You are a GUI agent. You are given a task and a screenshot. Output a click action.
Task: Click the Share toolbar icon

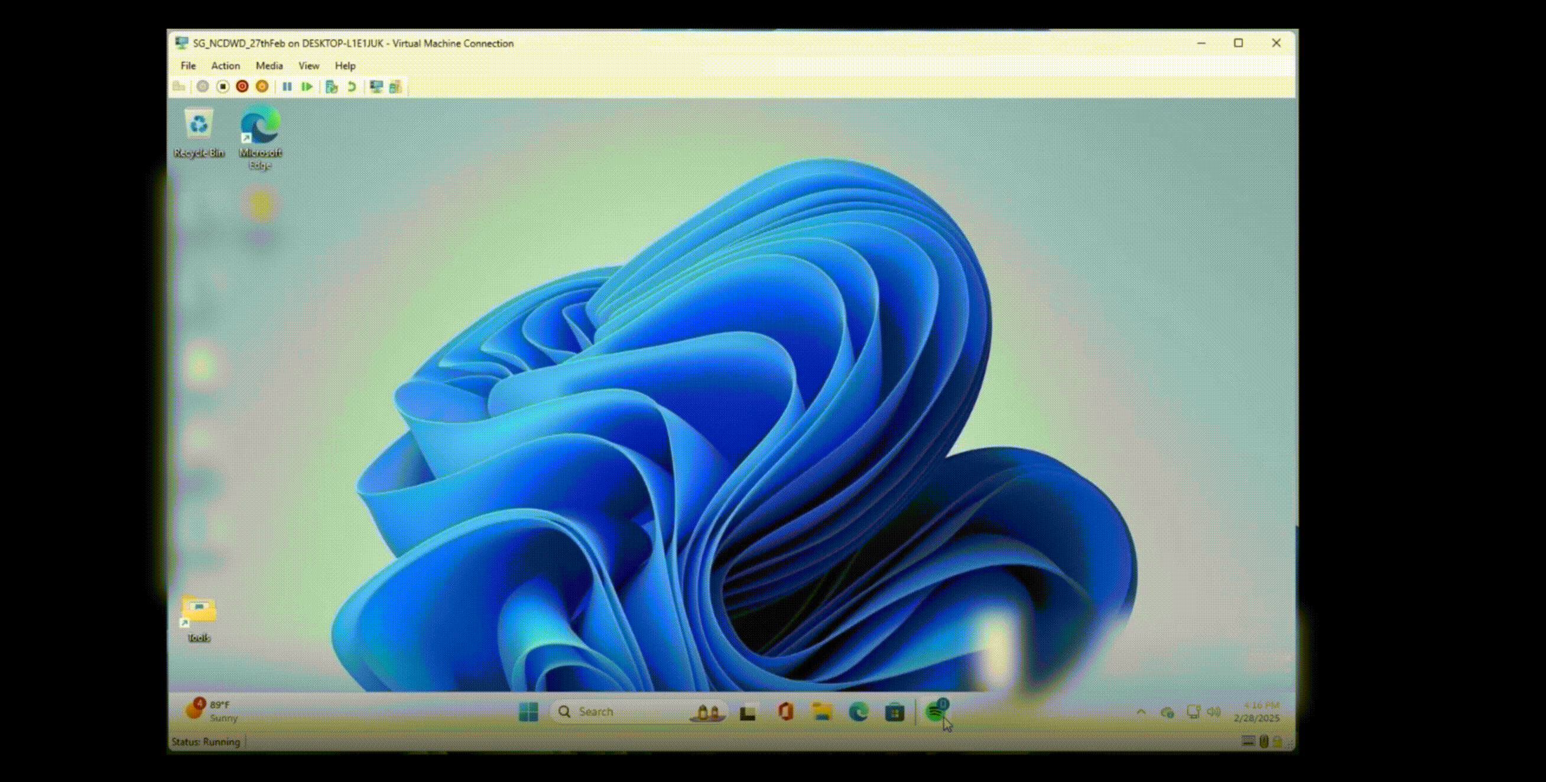395,86
